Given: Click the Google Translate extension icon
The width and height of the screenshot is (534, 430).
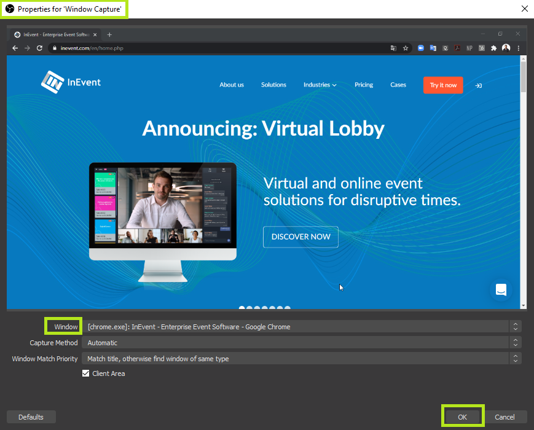Looking at the screenshot, I should pyautogui.click(x=433, y=48).
